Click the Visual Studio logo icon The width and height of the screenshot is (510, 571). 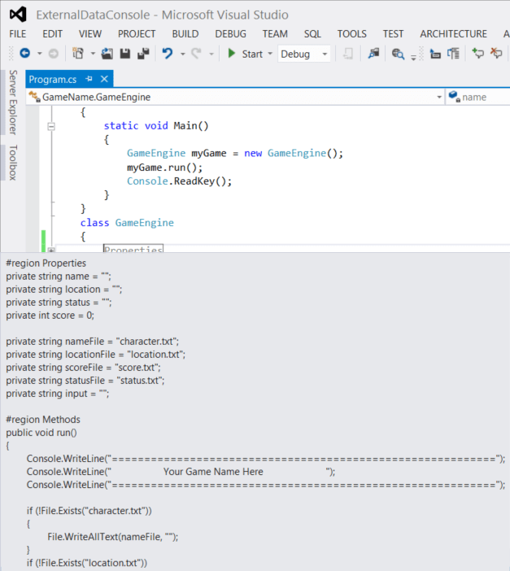tap(18, 14)
